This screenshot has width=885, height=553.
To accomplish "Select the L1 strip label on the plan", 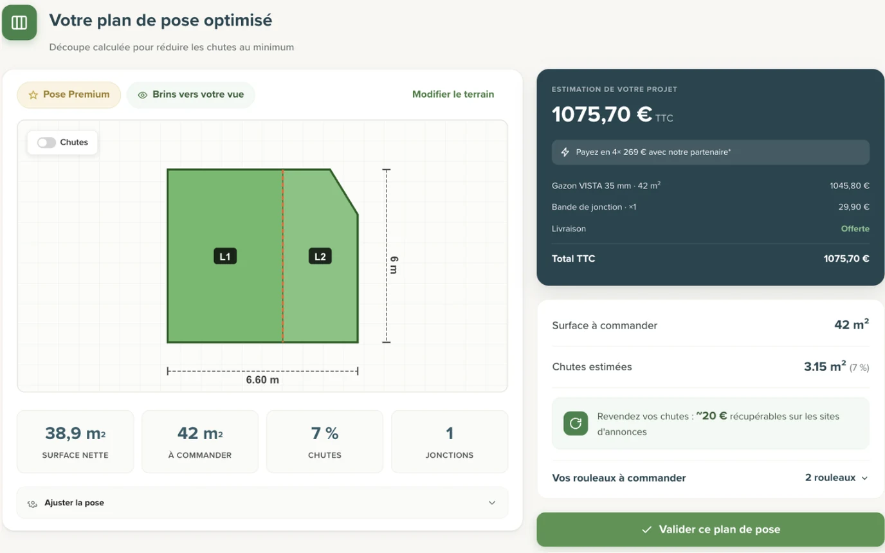I will tap(225, 257).
